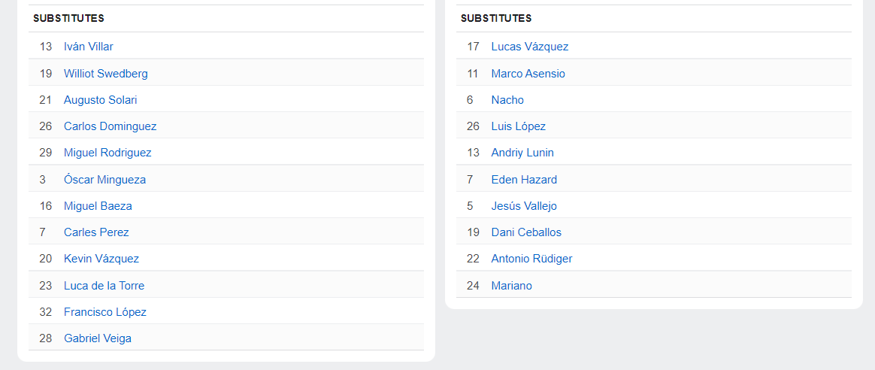875x370 pixels.
Task: Open the Óscar Mingueza link
Action: click(x=105, y=179)
